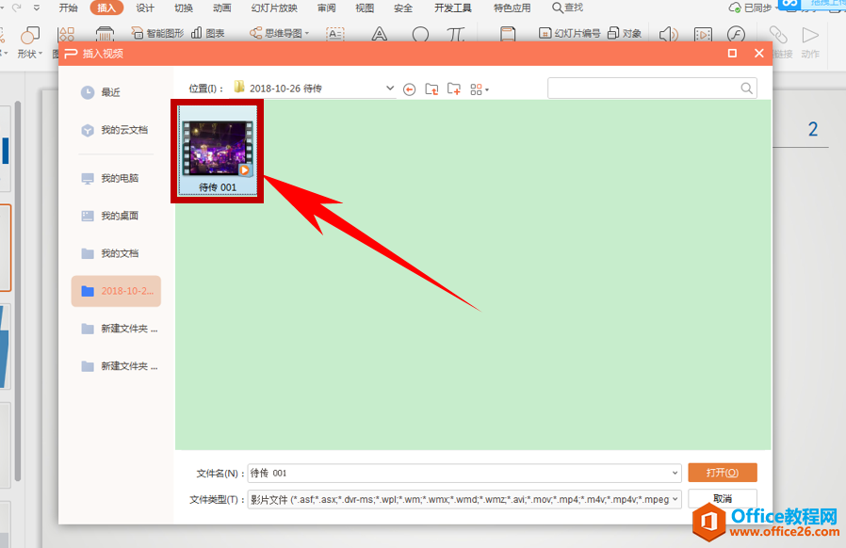Click the back arrow navigation icon
This screenshot has width=846, height=548.
pyautogui.click(x=410, y=89)
